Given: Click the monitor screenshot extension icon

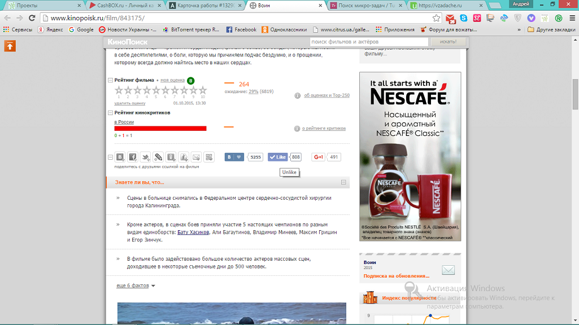Looking at the screenshot, I should pyautogui.click(x=490, y=18).
